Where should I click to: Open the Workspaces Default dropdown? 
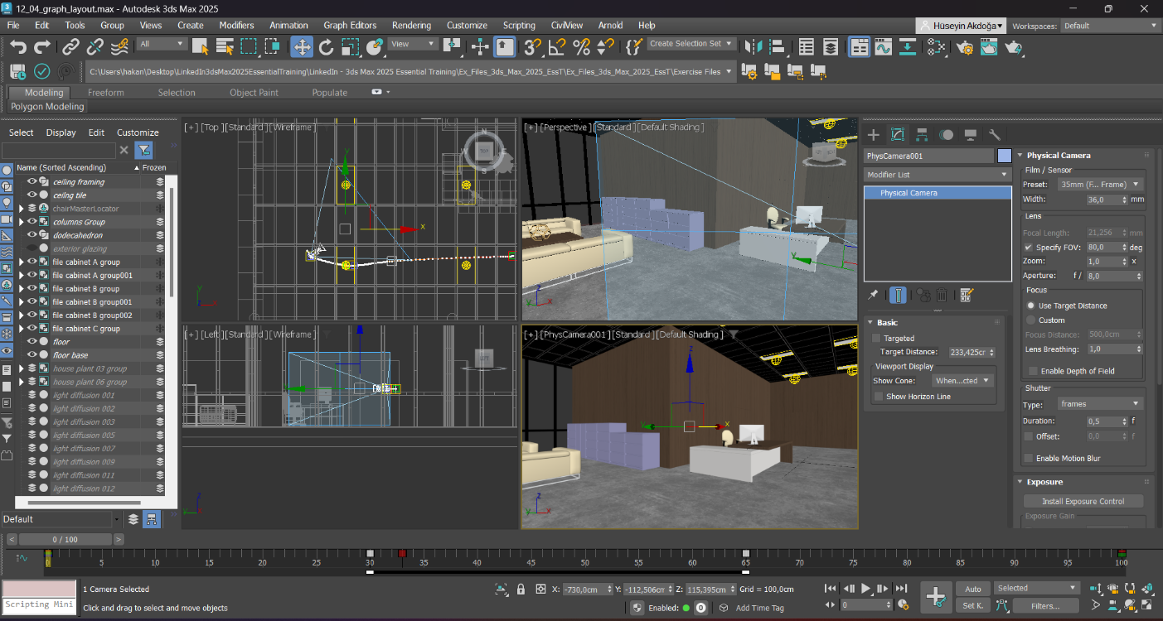(1110, 26)
